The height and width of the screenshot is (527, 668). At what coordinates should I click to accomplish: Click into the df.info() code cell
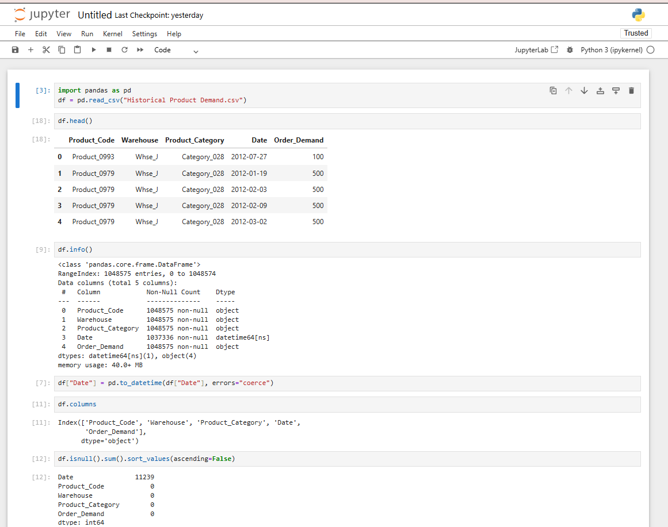[347, 249]
